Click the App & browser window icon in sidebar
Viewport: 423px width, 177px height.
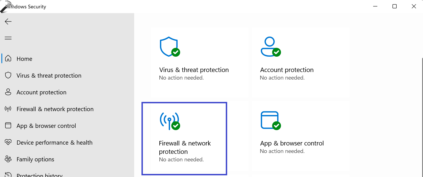point(8,126)
